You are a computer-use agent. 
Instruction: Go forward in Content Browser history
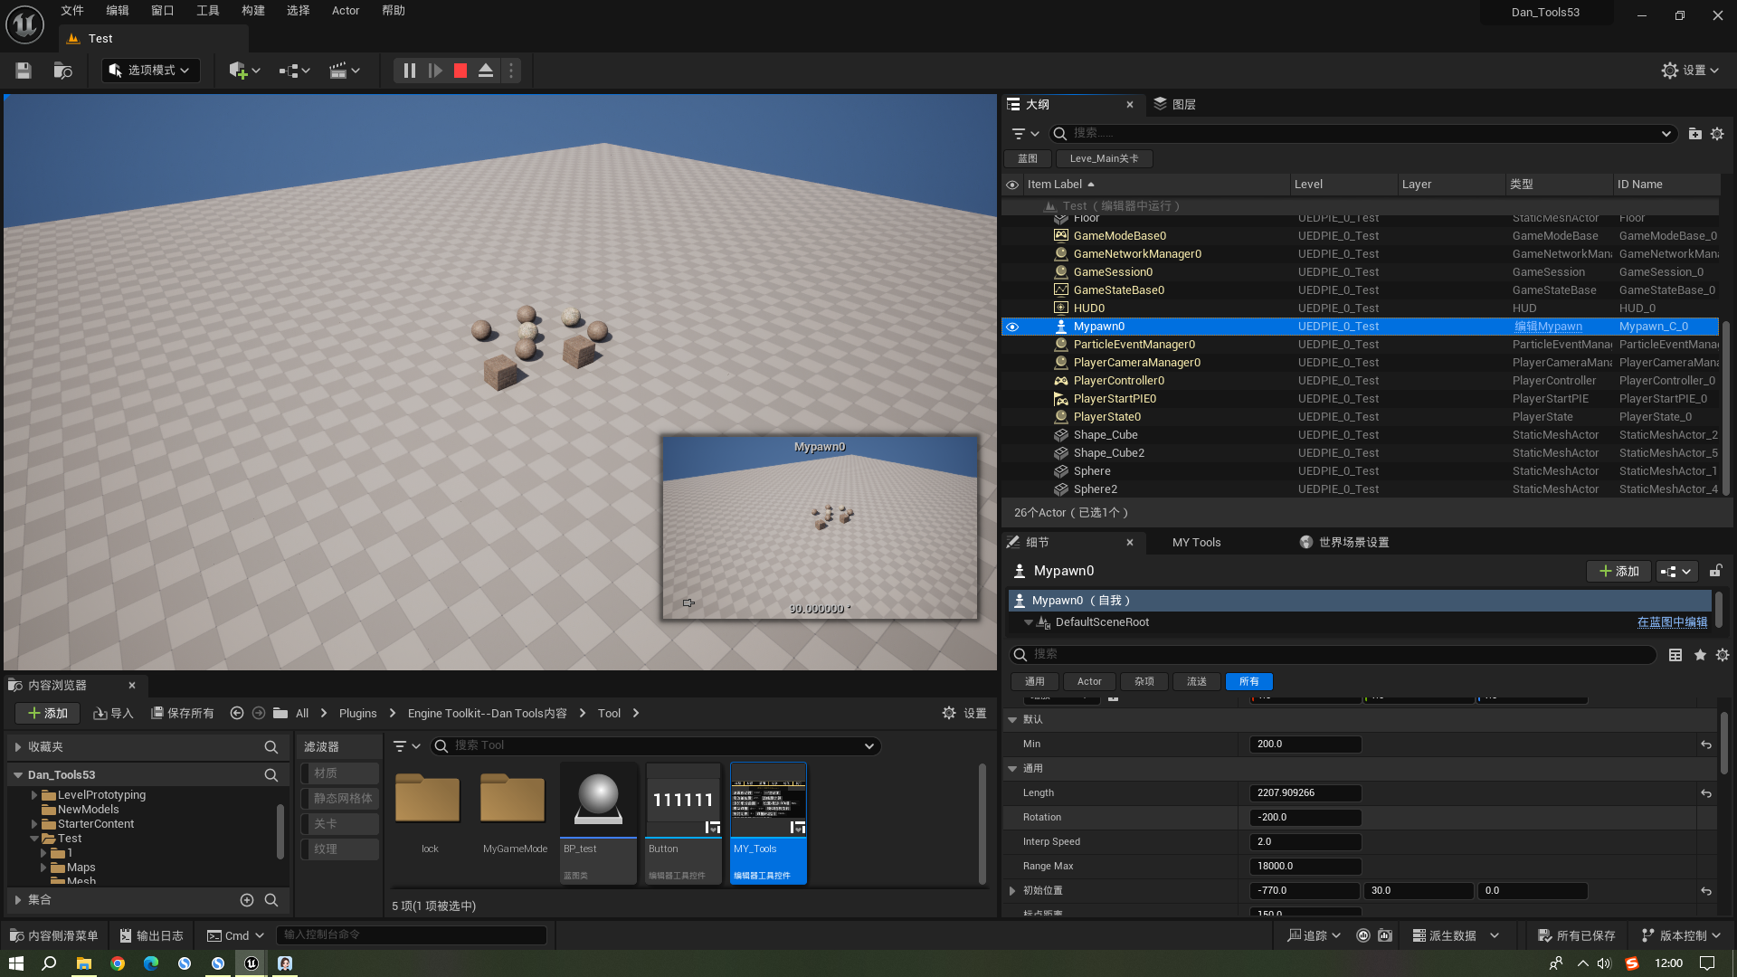tap(259, 714)
